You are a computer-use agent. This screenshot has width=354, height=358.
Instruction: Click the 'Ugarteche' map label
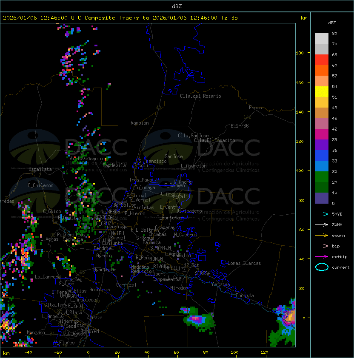tap(105, 270)
